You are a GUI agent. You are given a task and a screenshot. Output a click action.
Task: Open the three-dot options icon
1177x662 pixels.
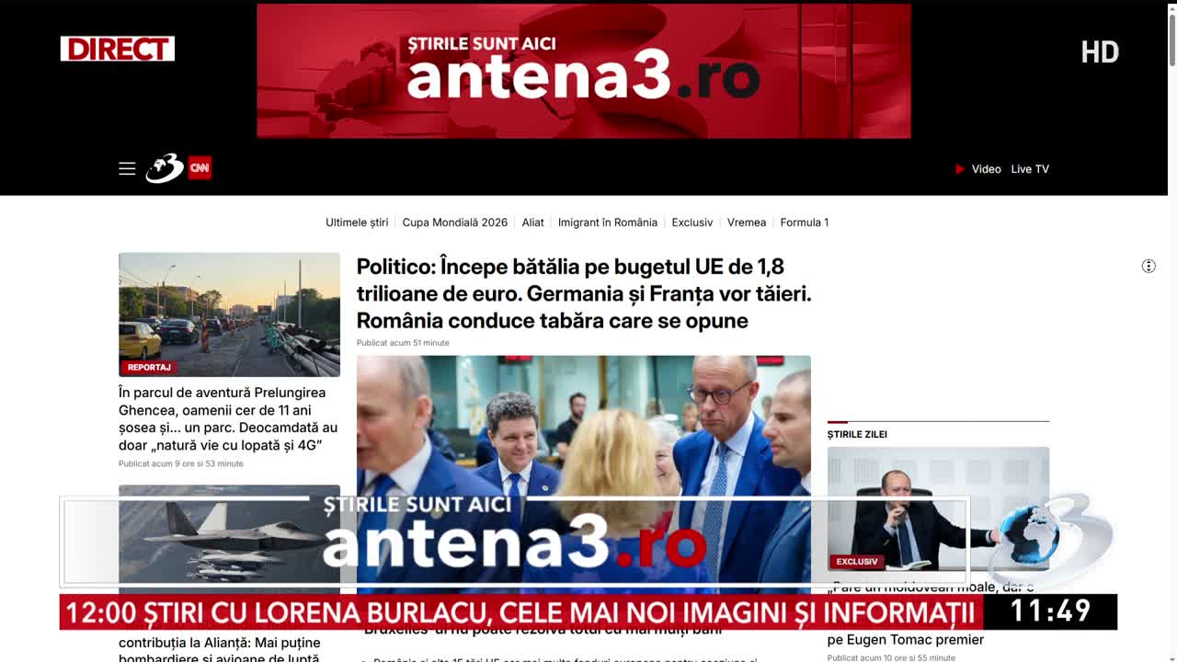pyautogui.click(x=1148, y=266)
